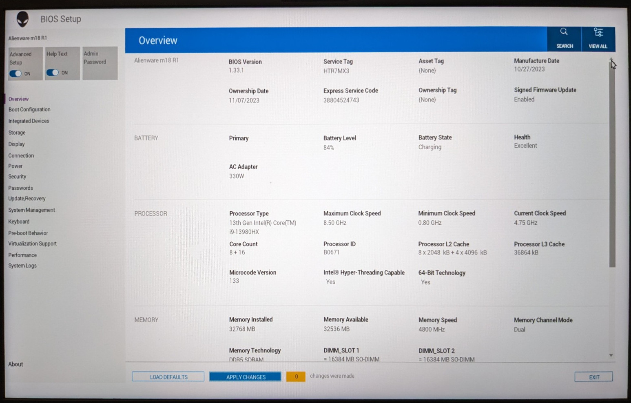Click Current Clock Speed 4.75 GHz
631x403 pixels.
tap(526, 223)
